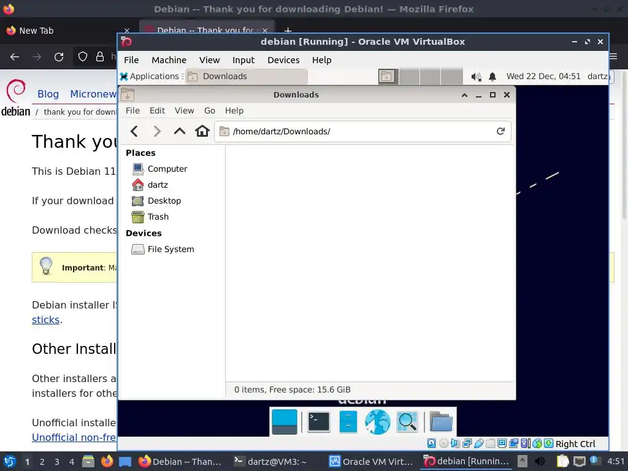The image size is (628, 471).
Task: Click Show Desktop icon in the guest dock
Action: [x=285, y=421]
